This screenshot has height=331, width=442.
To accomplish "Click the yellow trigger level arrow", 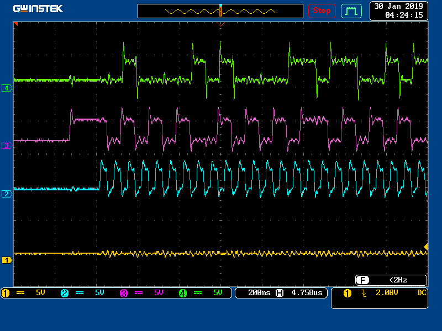I will [x=426, y=247].
